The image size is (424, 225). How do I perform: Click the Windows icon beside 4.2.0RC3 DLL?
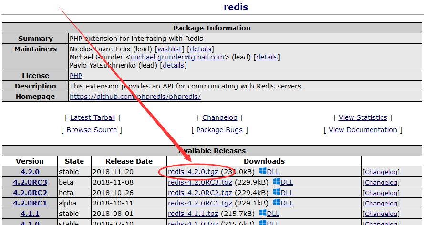277,182
